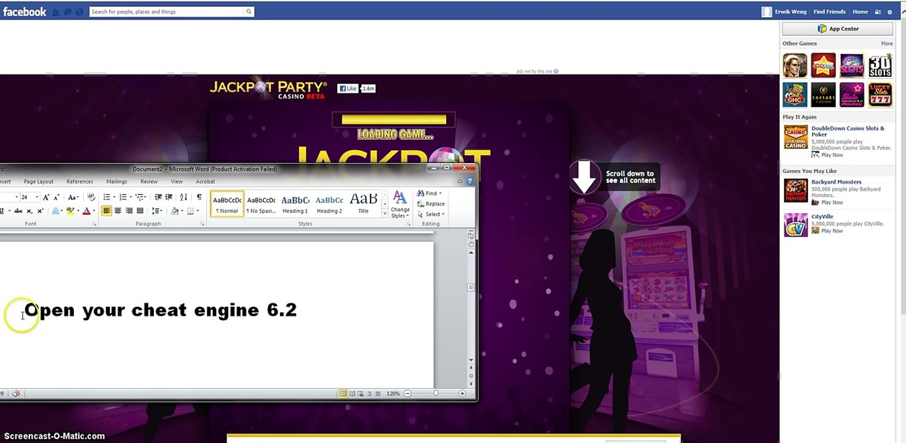906x443 pixels.
Task: Zoom out with the minus button in Word
Action: pyautogui.click(x=407, y=394)
